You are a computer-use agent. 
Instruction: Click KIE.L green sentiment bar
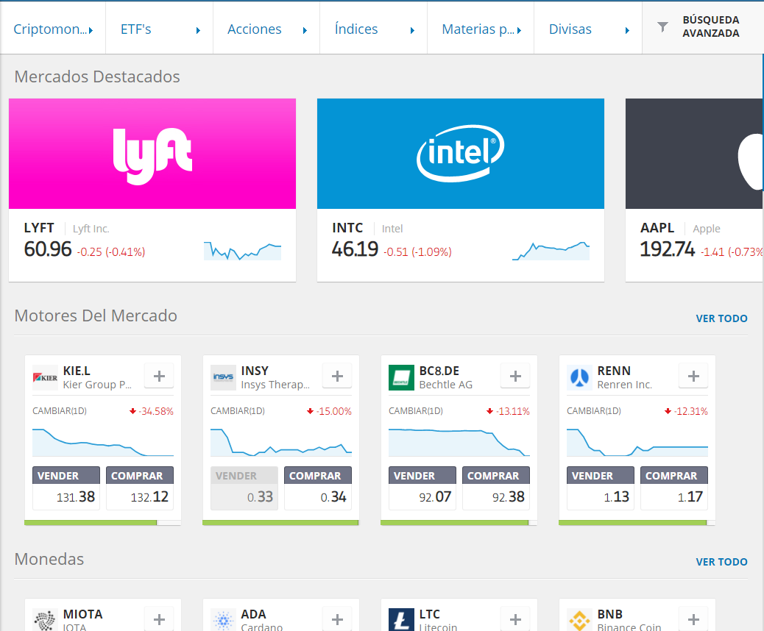[x=91, y=523]
